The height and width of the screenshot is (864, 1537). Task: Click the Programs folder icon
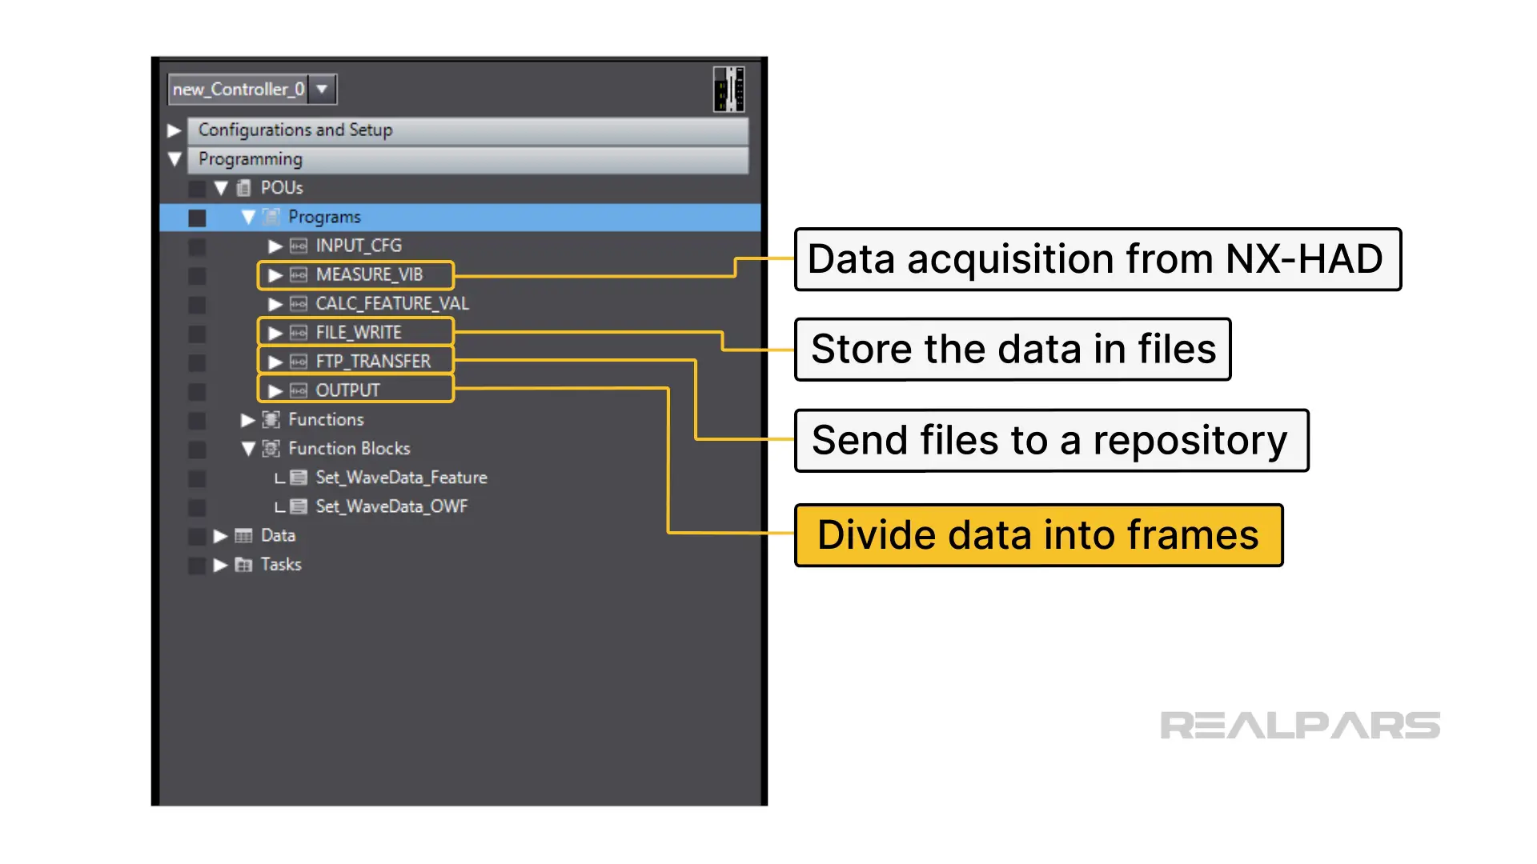coord(271,217)
